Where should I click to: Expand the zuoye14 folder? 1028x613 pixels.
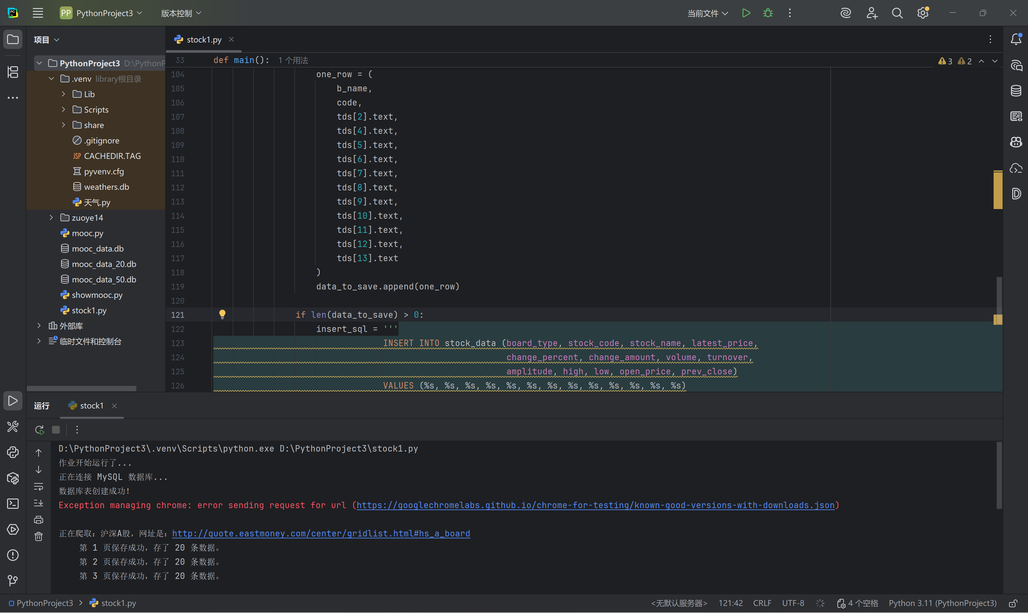tap(51, 218)
